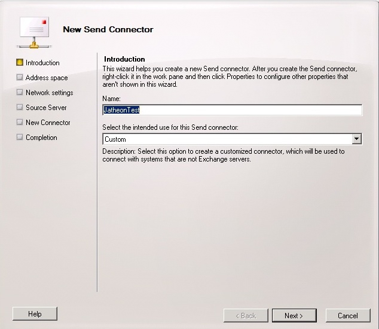Click the wizard introduction paragraph text
379x329 pixels.
tap(230, 77)
